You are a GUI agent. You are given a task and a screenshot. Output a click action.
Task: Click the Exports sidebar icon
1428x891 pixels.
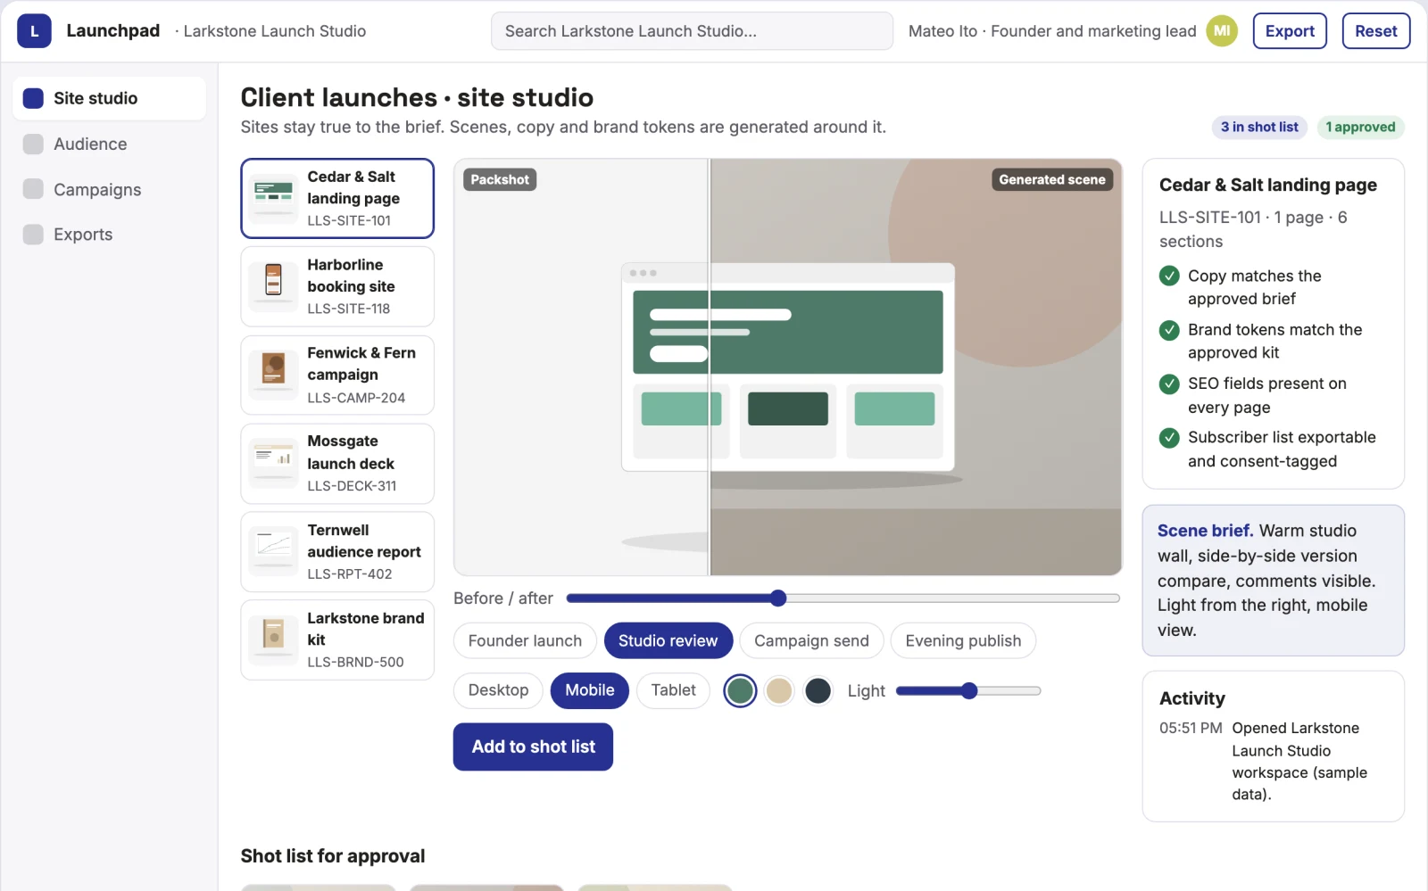coord(33,235)
